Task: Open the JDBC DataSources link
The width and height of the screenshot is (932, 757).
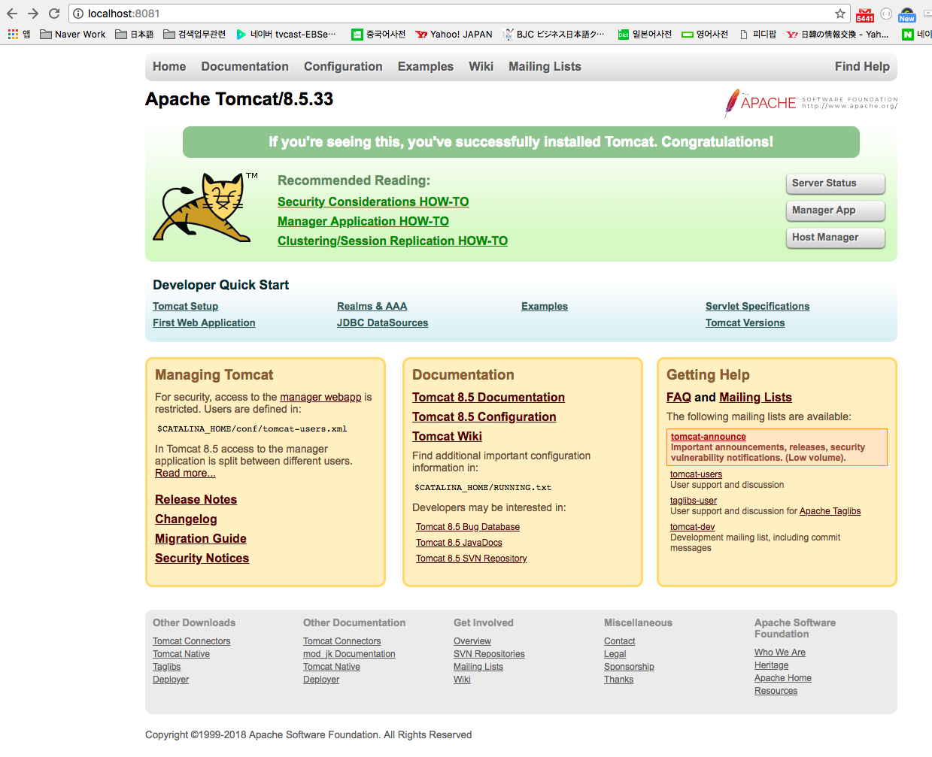Action: 382,322
